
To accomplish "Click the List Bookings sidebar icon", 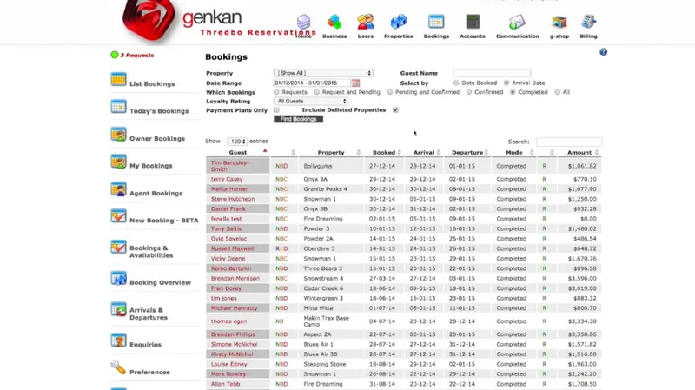I will pyautogui.click(x=118, y=79).
